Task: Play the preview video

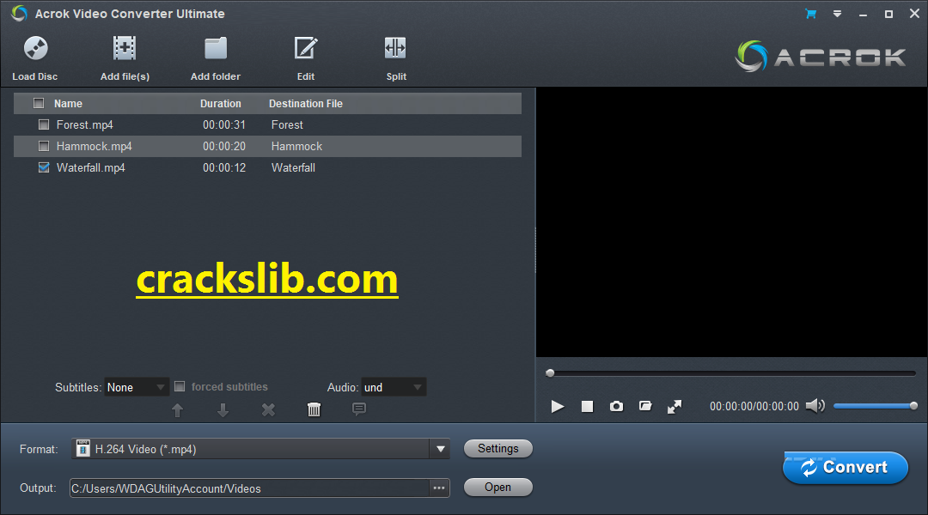Action: pos(558,406)
